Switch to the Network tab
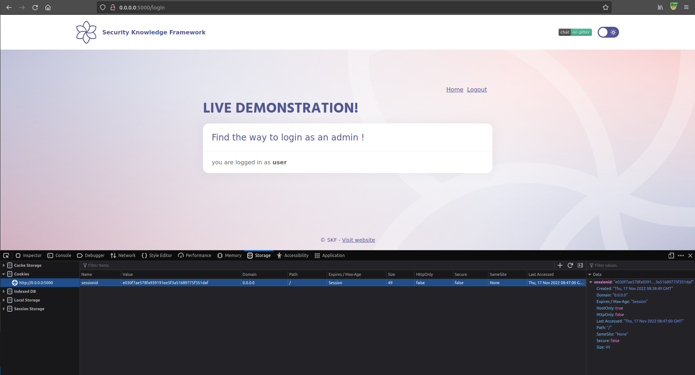Viewport: 695px width, 375px height. point(123,256)
